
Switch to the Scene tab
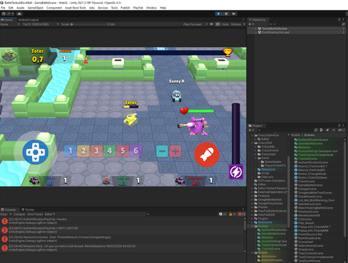(x=28, y=209)
